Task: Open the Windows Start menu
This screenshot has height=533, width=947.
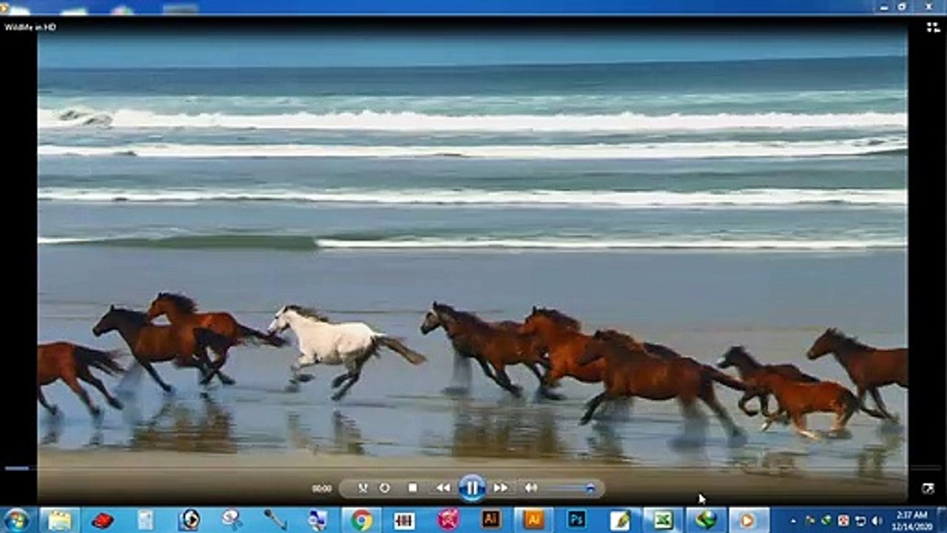Action: click(x=16, y=520)
